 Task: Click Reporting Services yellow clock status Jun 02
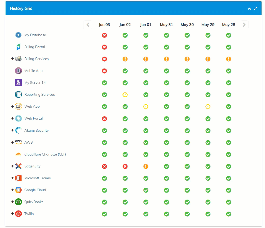(x=125, y=95)
